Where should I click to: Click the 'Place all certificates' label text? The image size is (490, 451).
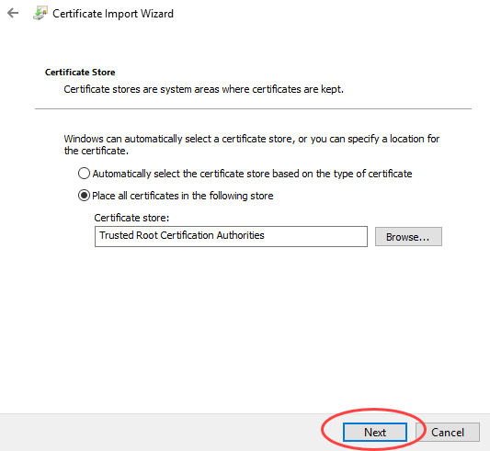[183, 196]
